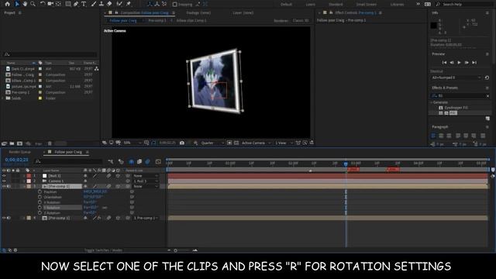Select the Eraser tool
The width and height of the screenshot is (496, 279).
[109, 4]
